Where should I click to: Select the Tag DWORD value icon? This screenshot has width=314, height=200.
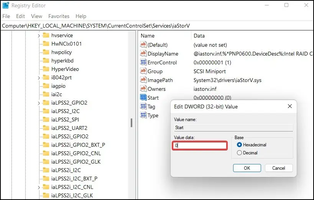point(143,106)
